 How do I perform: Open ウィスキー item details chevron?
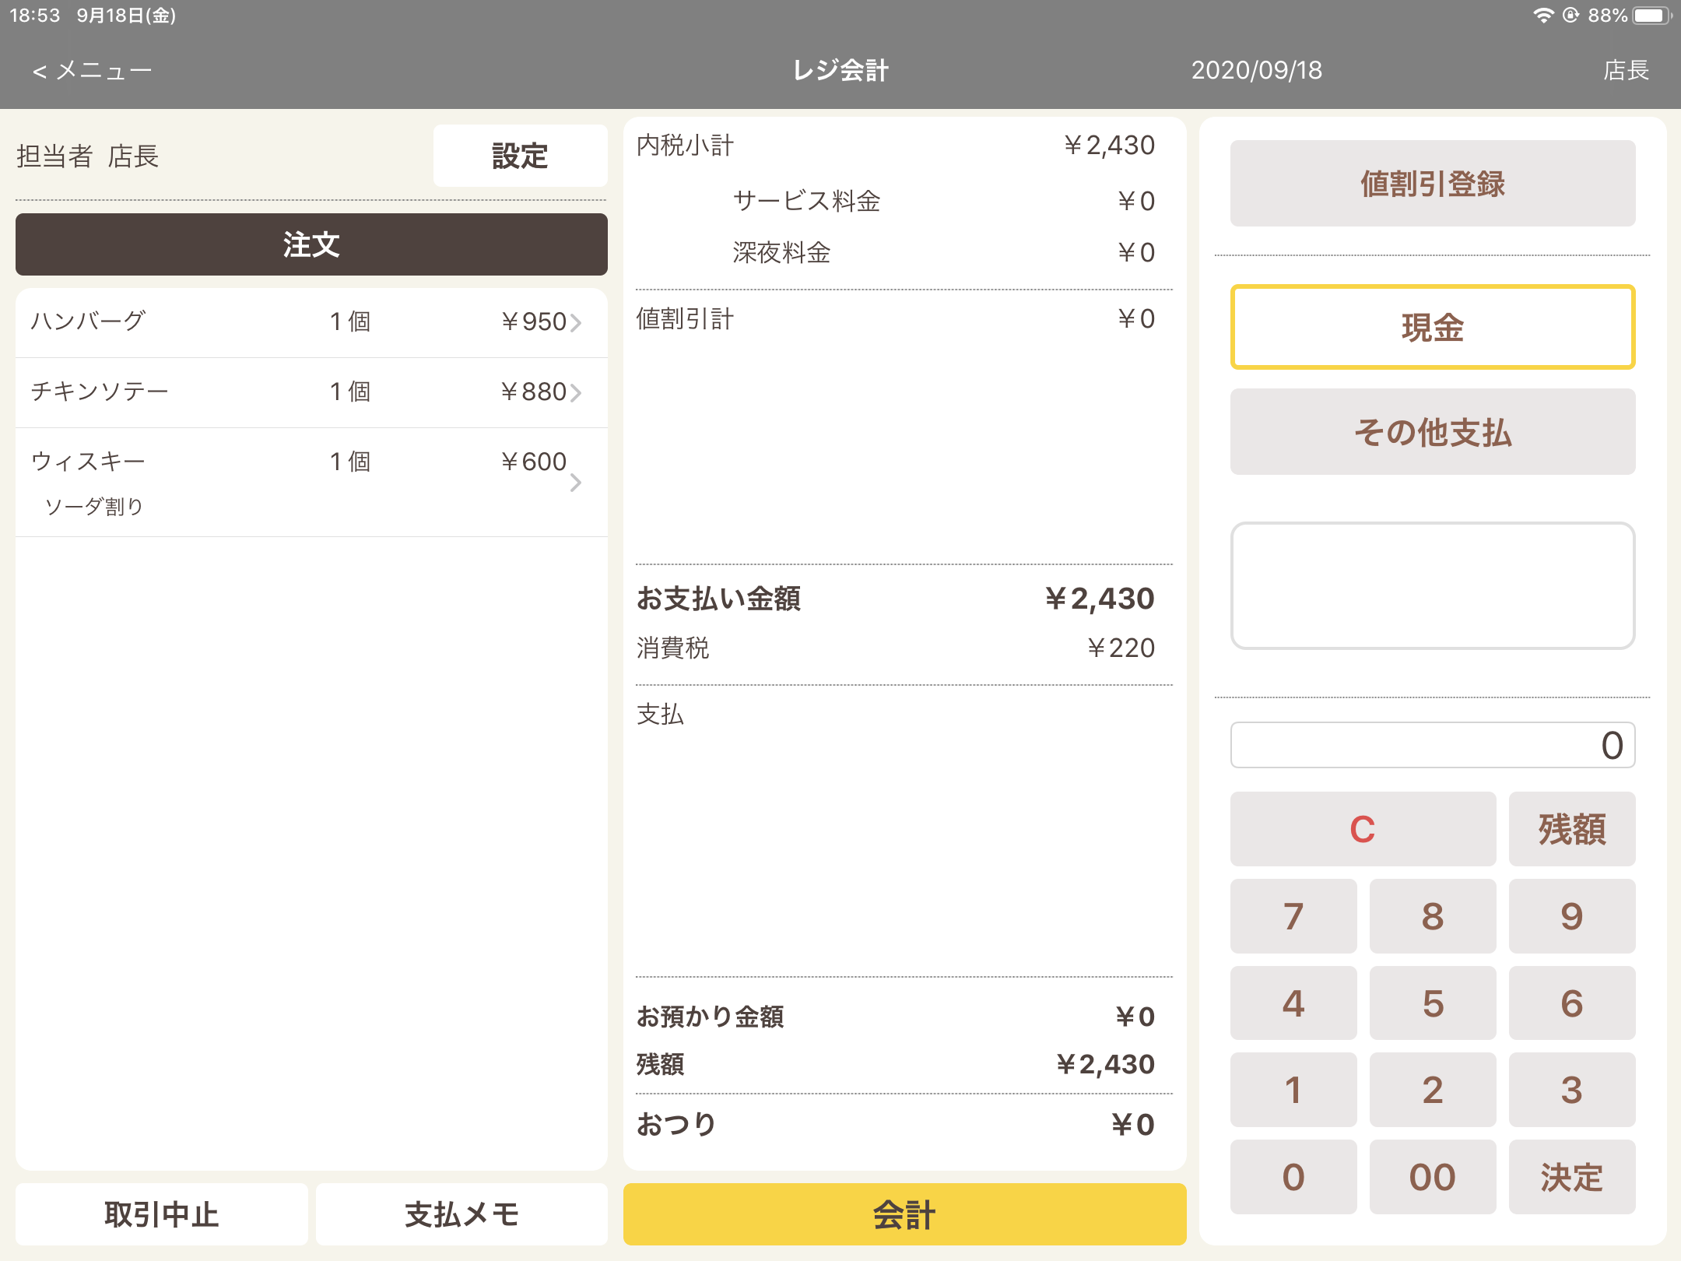tap(576, 483)
